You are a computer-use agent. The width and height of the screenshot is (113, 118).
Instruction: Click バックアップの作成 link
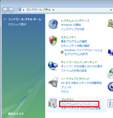pyautogui.click(x=73, y=29)
